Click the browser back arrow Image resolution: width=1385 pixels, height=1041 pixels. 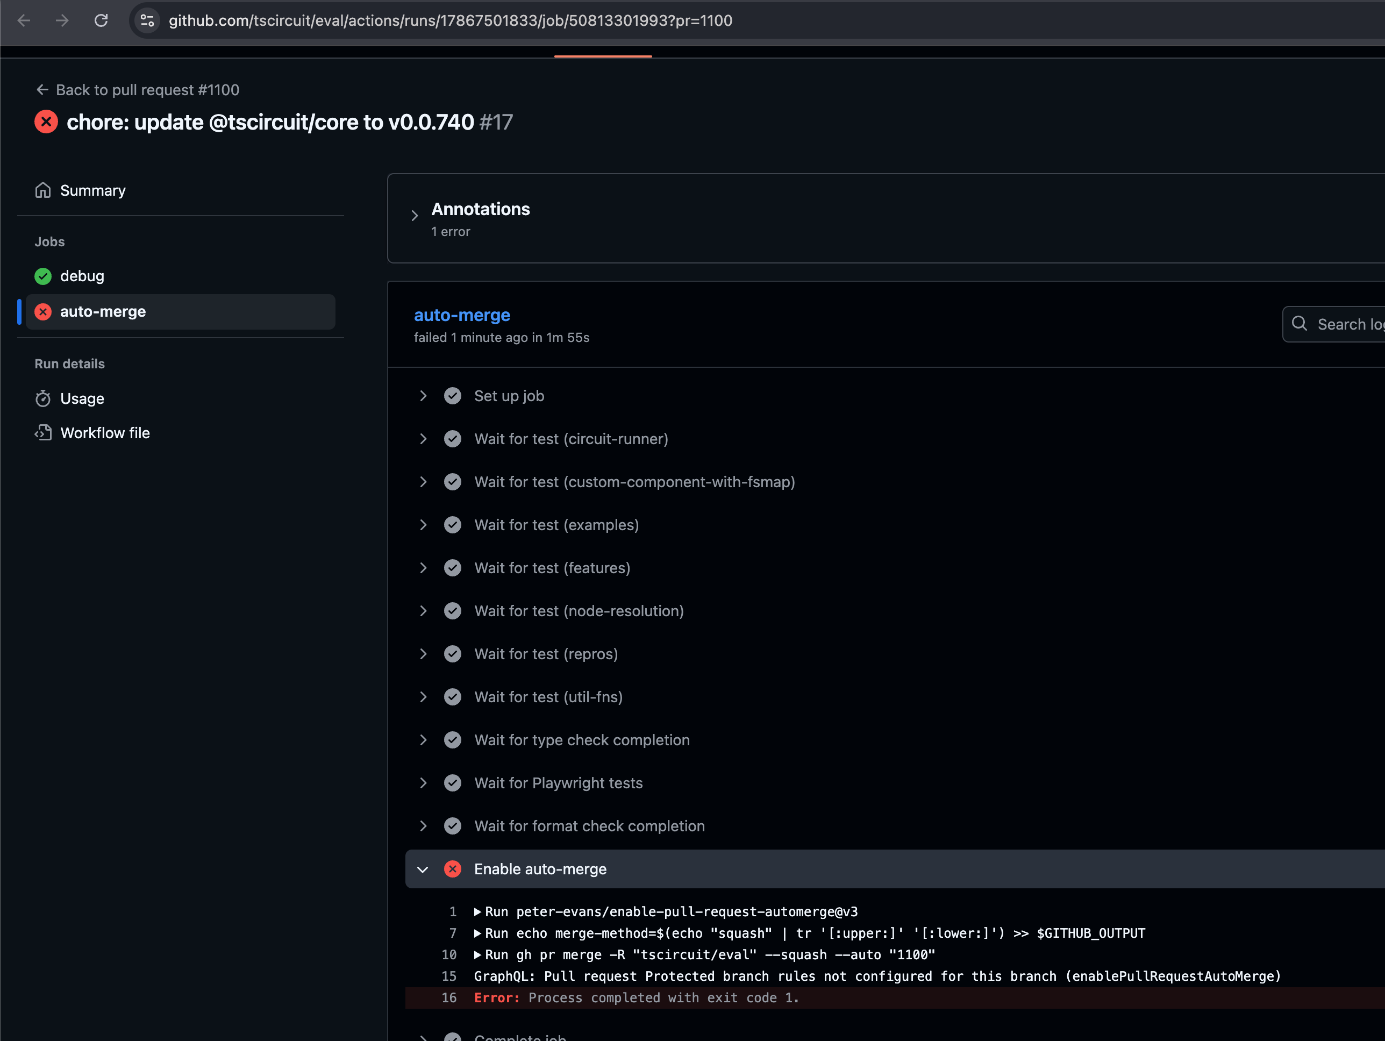click(24, 20)
